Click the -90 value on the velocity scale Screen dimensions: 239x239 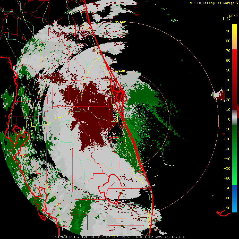pos(227,208)
